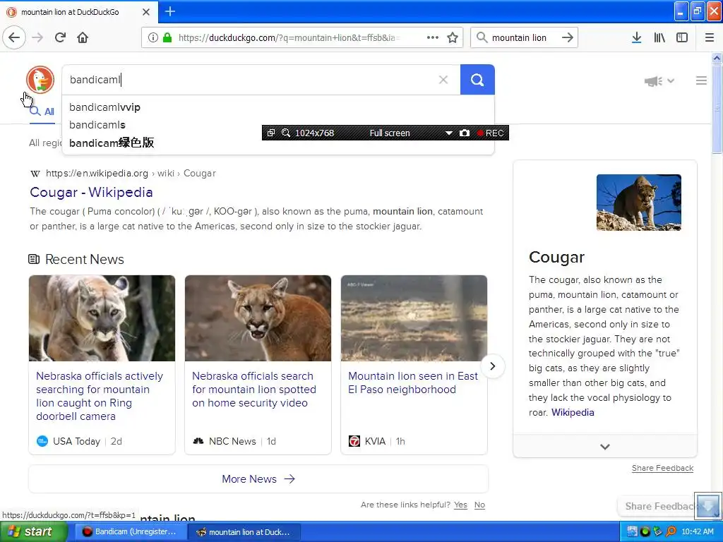Open first news photo of cougar
Screen dimensions: 723x542
[x=102, y=318]
